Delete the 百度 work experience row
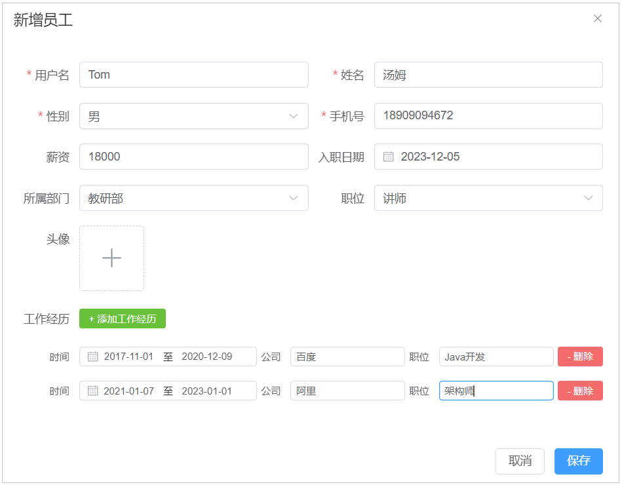The image size is (622, 485). (x=580, y=357)
